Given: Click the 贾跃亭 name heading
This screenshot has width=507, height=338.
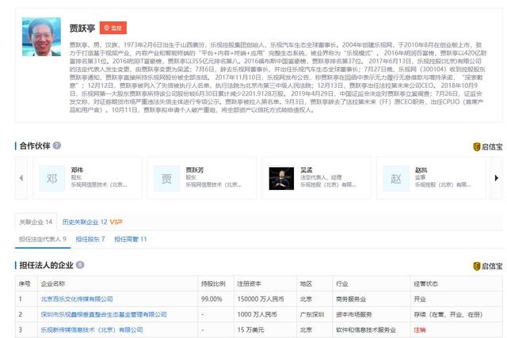Looking at the screenshot, I should [82, 28].
